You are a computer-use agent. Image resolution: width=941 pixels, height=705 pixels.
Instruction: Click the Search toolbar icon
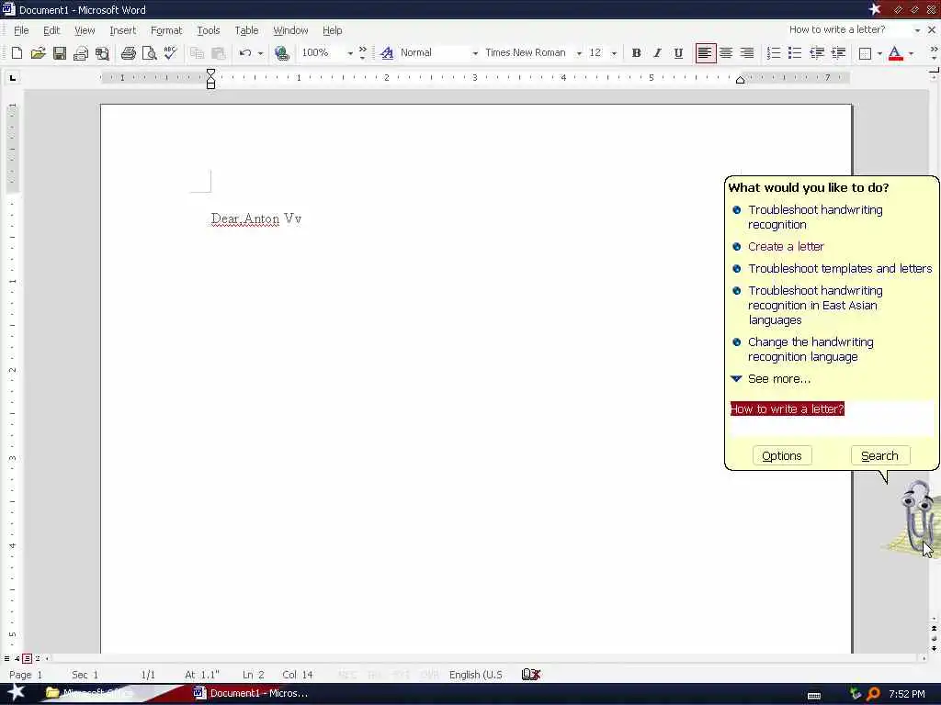[x=102, y=52]
